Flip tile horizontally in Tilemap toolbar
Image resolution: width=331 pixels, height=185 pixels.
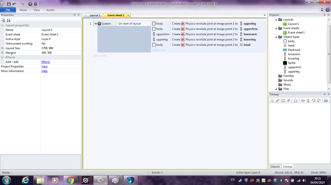[303, 101]
